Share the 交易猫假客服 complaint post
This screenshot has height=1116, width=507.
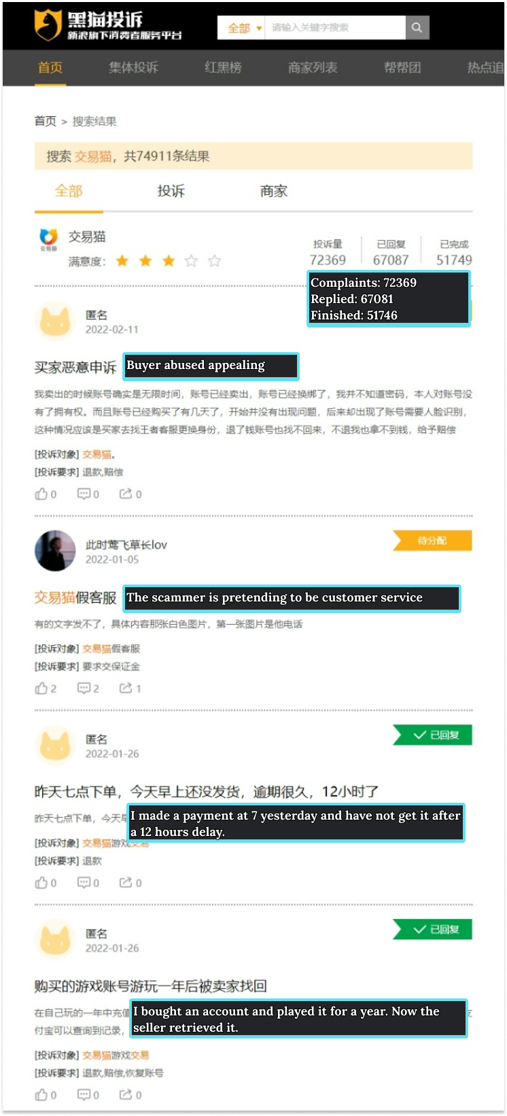click(x=130, y=688)
